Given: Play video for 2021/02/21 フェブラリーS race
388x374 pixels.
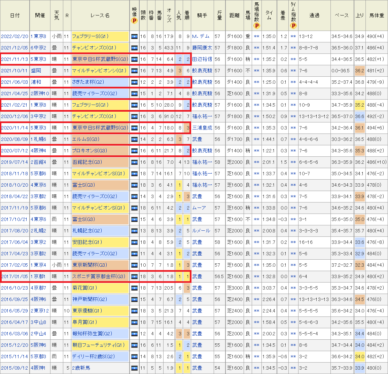Looking at the screenshot, I should (134, 105).
